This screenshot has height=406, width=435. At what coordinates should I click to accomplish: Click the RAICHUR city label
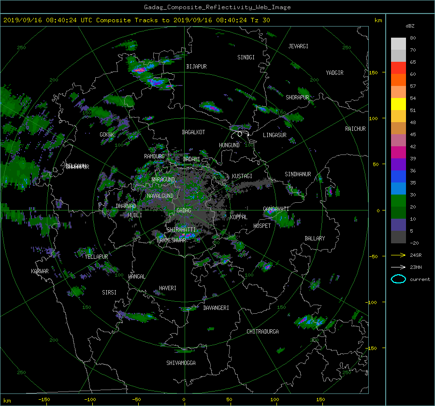click(x=355, y=129)
